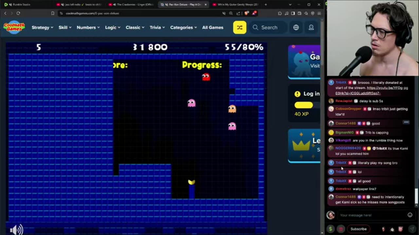Image resolution: width=419 pixels, height=235 pixels.
Task: Open the user account profile icon
Action: pos(311,27)
